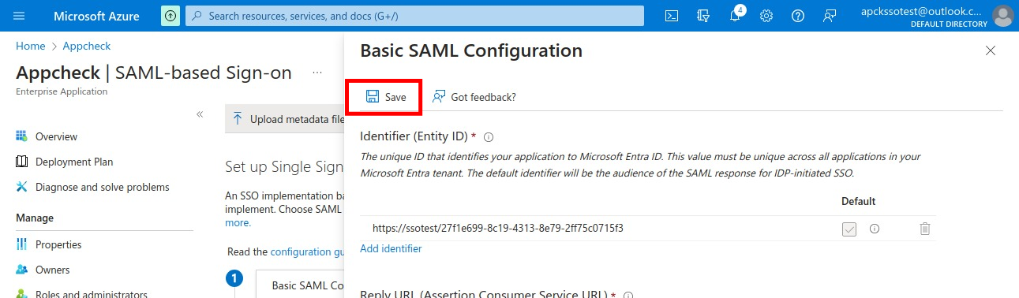This screenshot has width=1019, height=298.
Task: Open the help question mark icon
Action: click(x=797, y=16)
